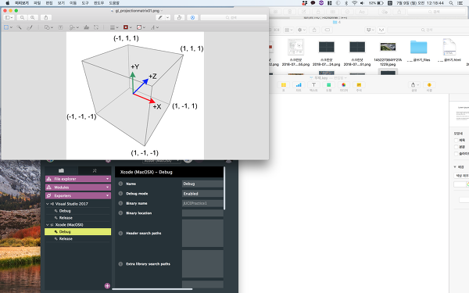Select Release under Visual Studio 2017
The height and width of the screenshot is (293, 469).
(66, 218)
